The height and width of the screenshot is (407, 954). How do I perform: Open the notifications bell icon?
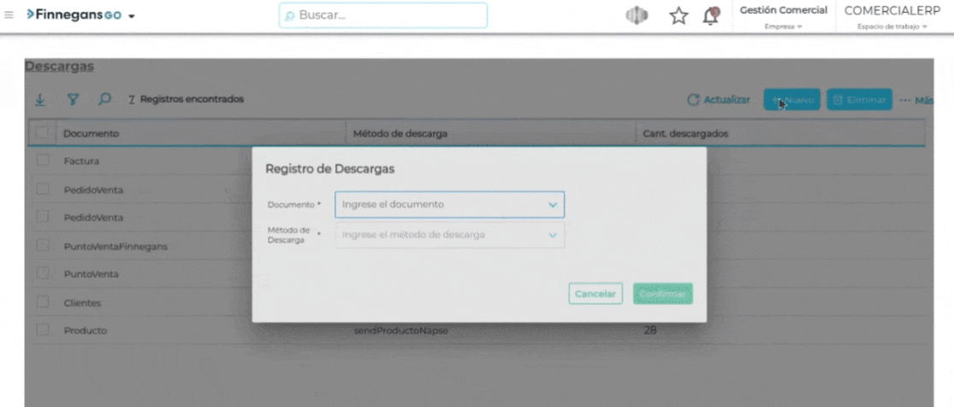711,16
